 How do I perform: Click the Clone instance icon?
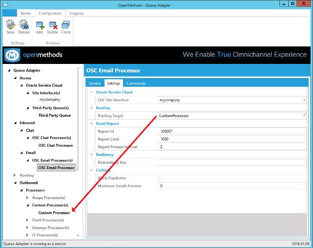pos(66,28)
